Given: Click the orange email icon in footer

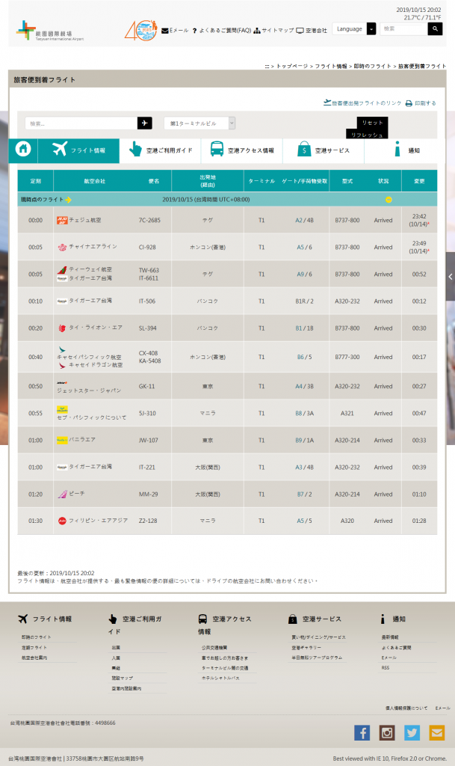Looking at the screenshot, I should 436,732.
